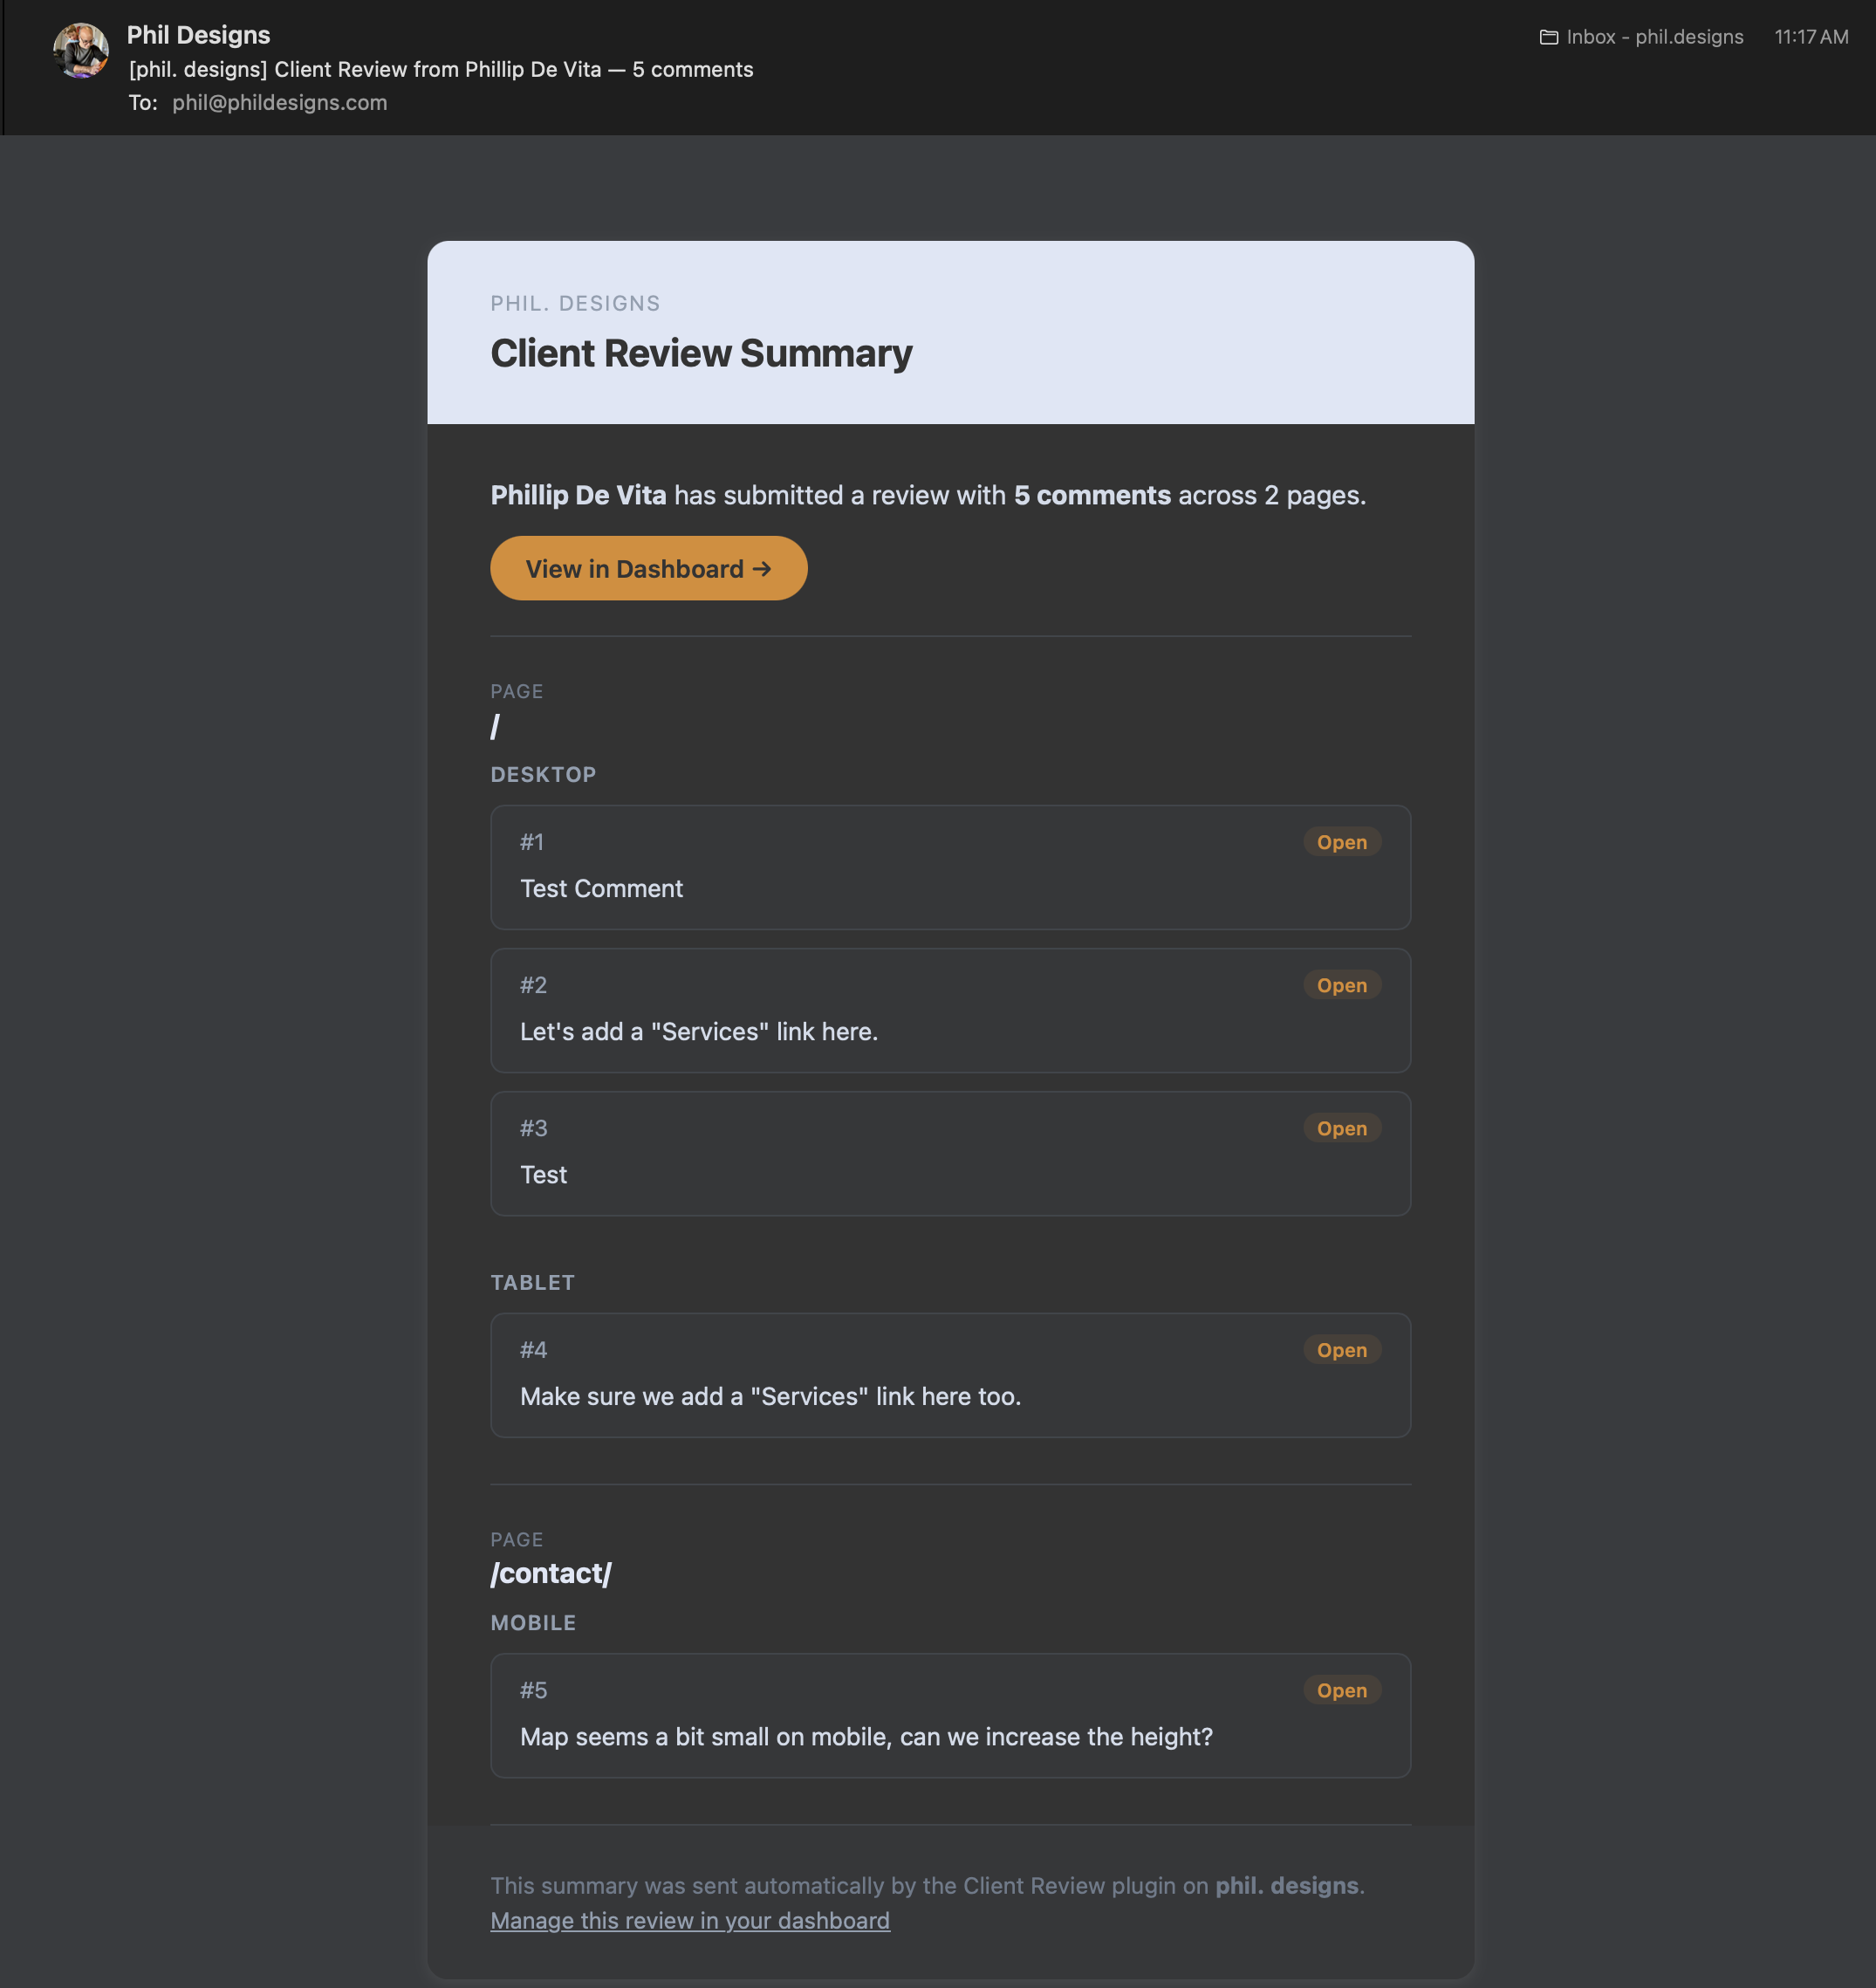Click the Open badge on comment #2

pyautogui.click(x=1341, y=985)
